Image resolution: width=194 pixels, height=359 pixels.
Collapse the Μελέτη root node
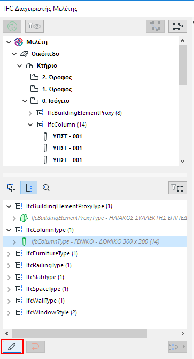9,42
